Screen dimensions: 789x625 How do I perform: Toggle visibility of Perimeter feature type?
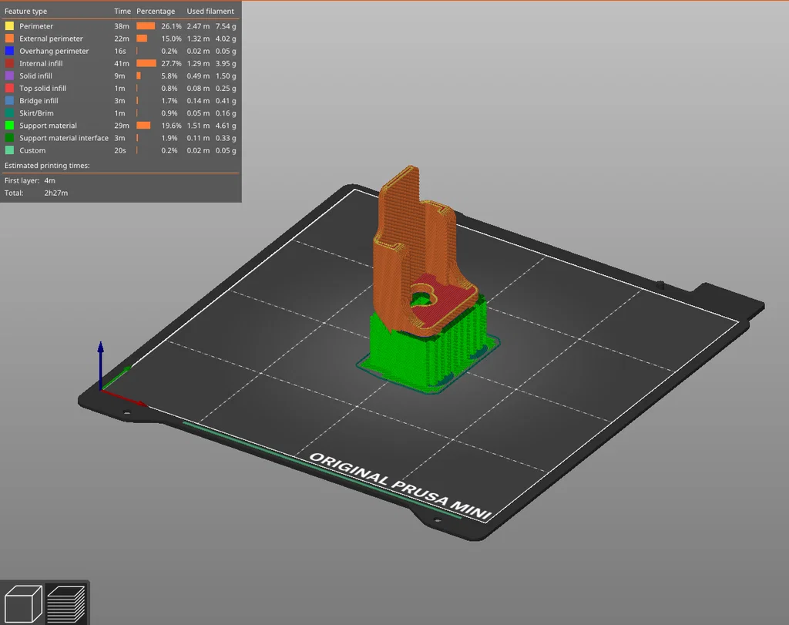tap(120, 25)
